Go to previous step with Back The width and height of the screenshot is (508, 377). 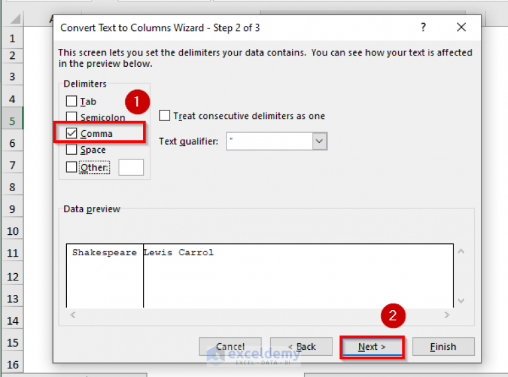[301, 347]
